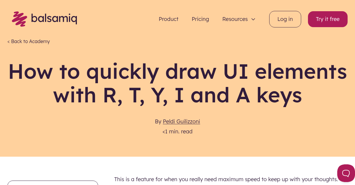355x185 pixels.
Task: Click the logo to go home
Action: (x=44, y=19)
